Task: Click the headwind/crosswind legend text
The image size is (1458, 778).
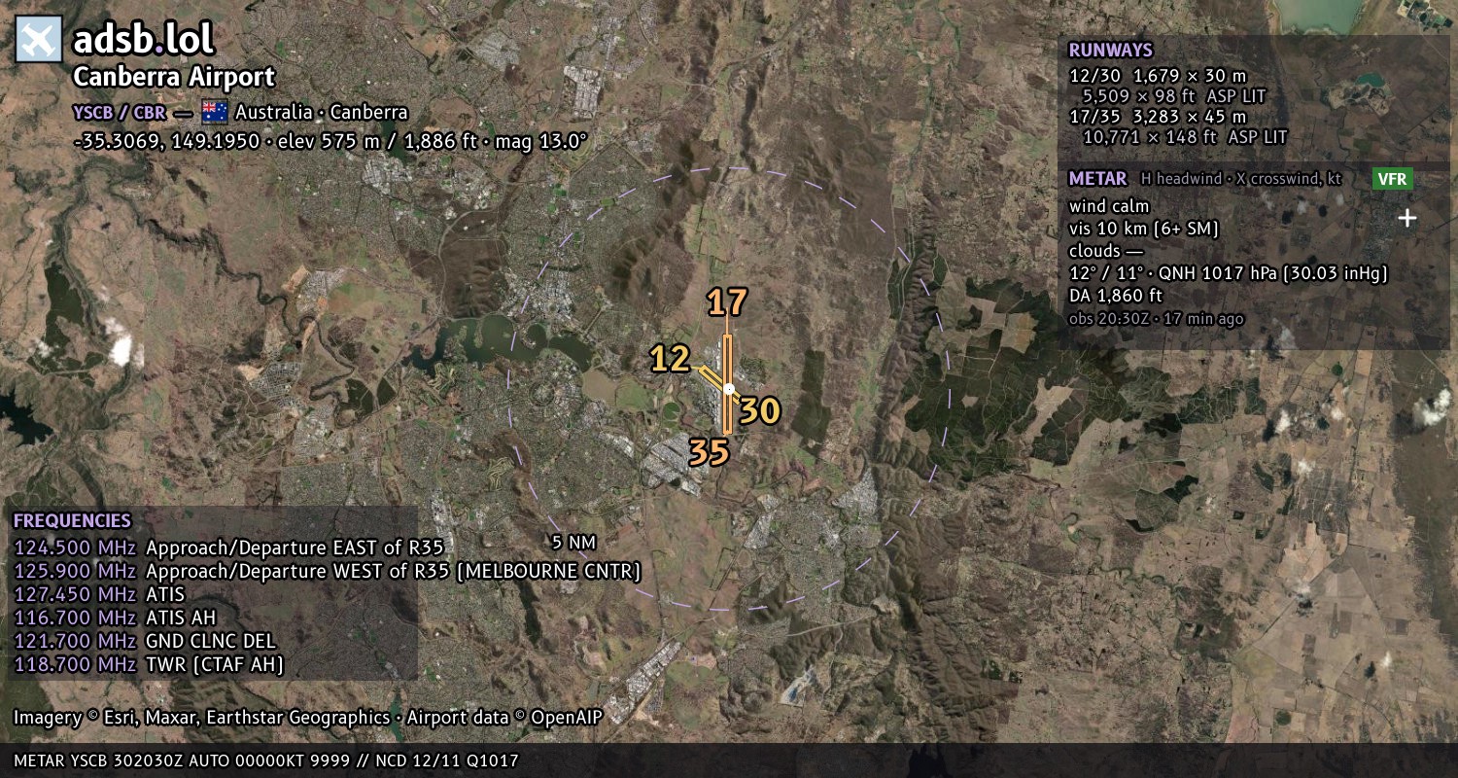Action: pos(1239,179)
